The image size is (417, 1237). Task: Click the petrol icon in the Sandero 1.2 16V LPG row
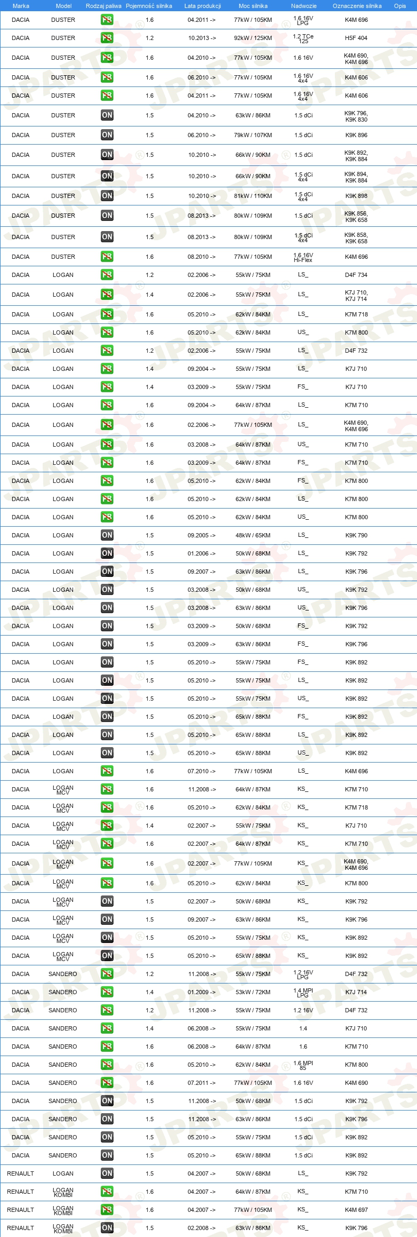click(x=107, y=974)
